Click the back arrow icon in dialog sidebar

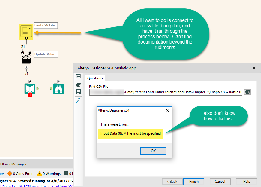[x=78, y=76]
